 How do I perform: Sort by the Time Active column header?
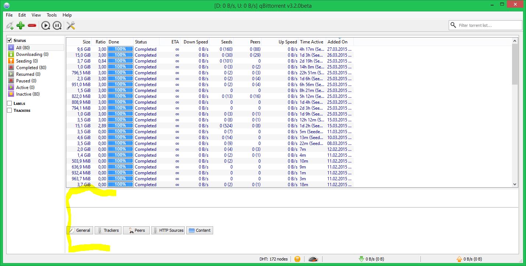click(x=312, y=42)
